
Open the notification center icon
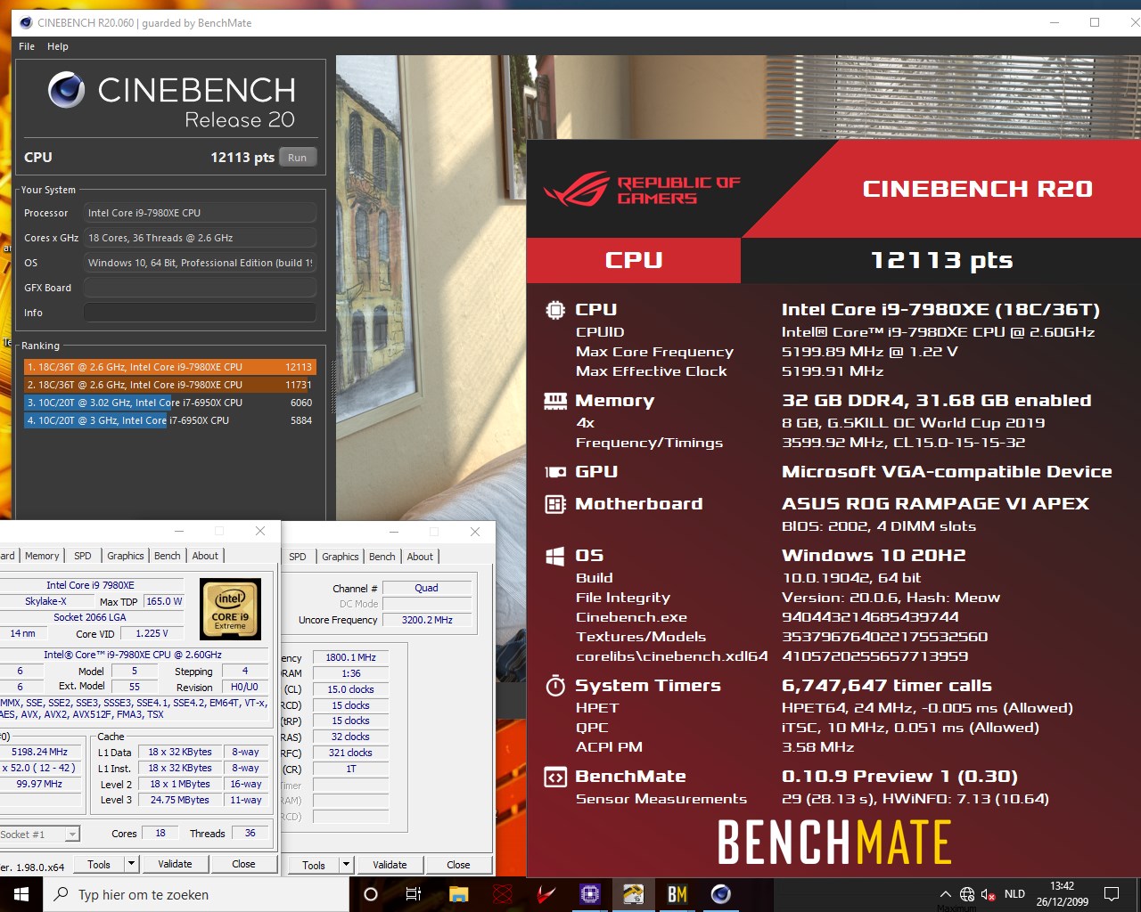[x=1112, y=894]
